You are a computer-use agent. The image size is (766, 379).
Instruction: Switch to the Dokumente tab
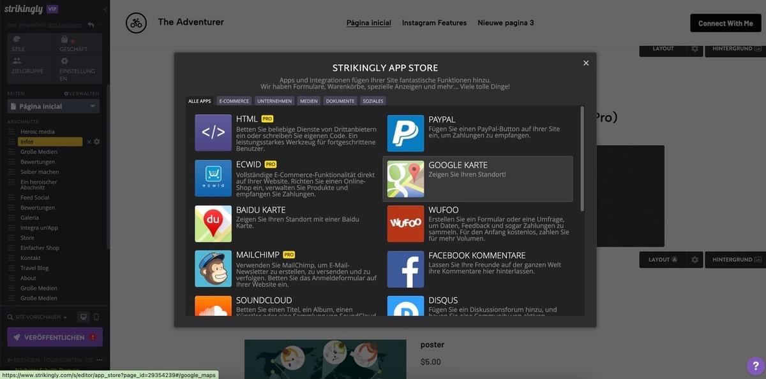pos(340,101)
